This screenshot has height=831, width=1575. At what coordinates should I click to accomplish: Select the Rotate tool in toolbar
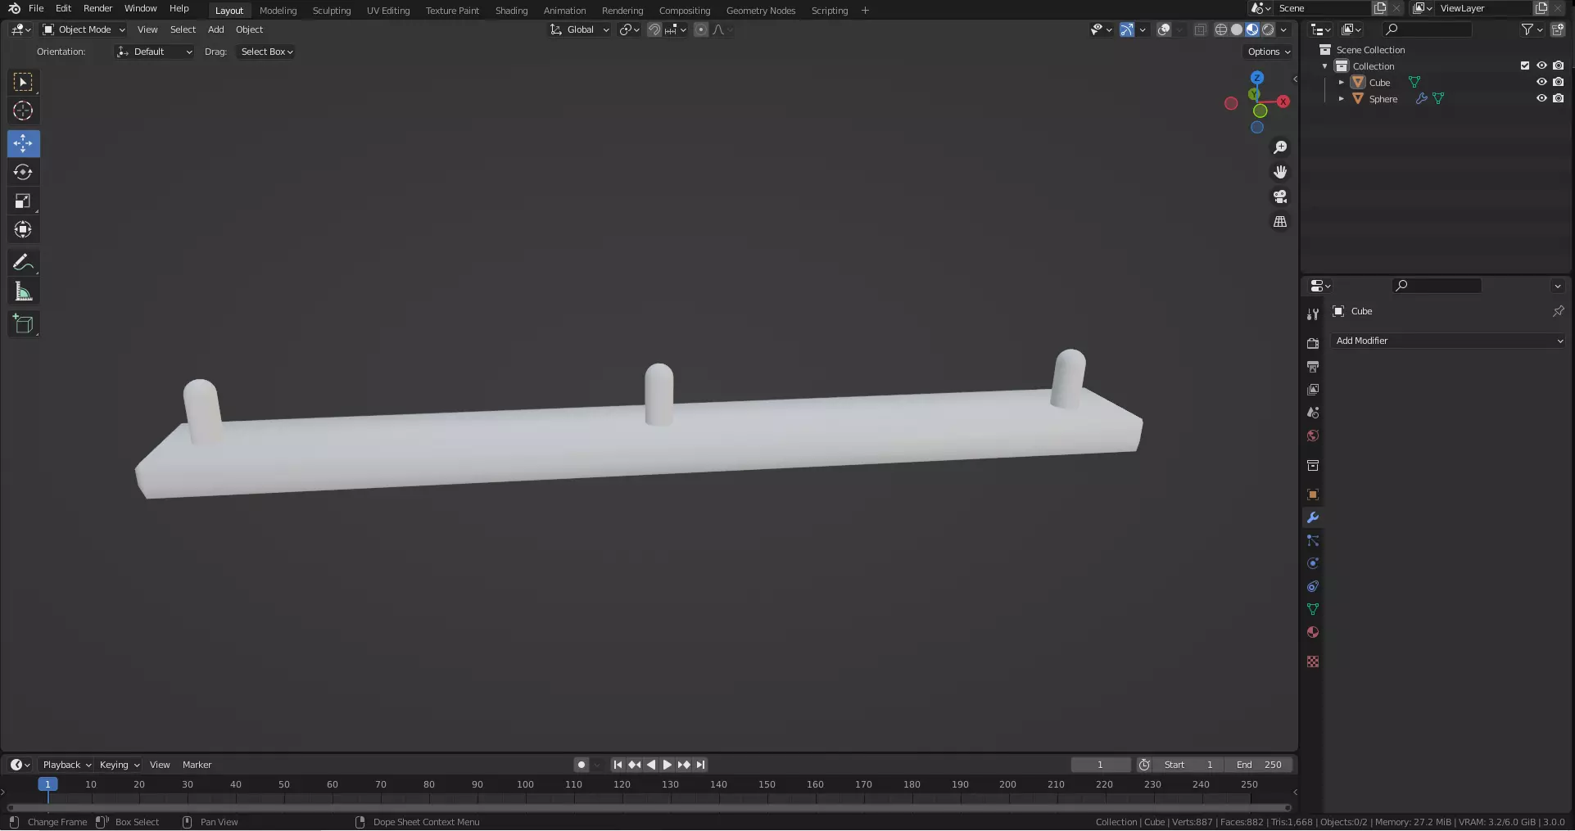[23, 172]
